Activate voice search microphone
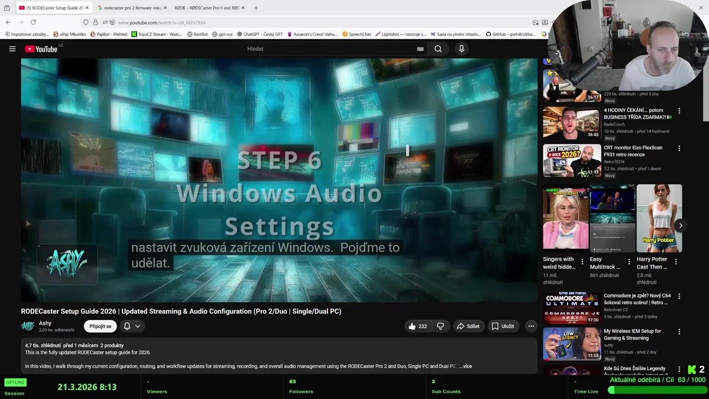The width and height of the screenshot is (709, 399). [x=461, y=49]
